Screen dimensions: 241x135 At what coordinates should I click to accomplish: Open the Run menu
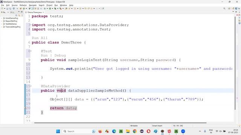click(x=56, y=5)
